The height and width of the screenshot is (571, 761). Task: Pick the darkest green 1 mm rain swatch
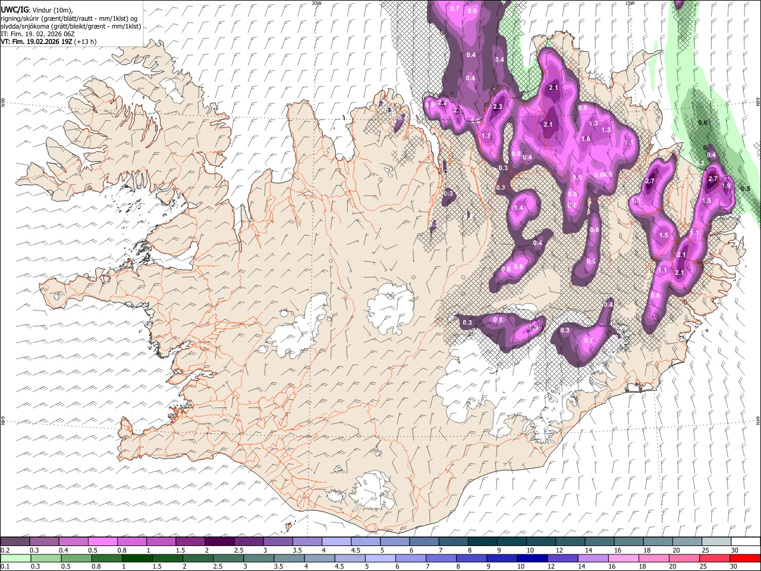pyautogui.click(x=137, y=559)
